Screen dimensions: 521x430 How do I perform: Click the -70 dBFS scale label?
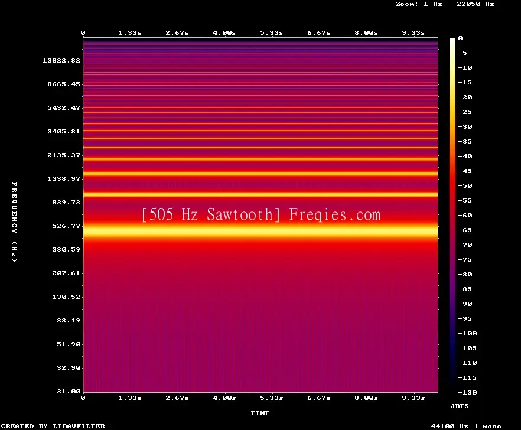pos(465,245)
